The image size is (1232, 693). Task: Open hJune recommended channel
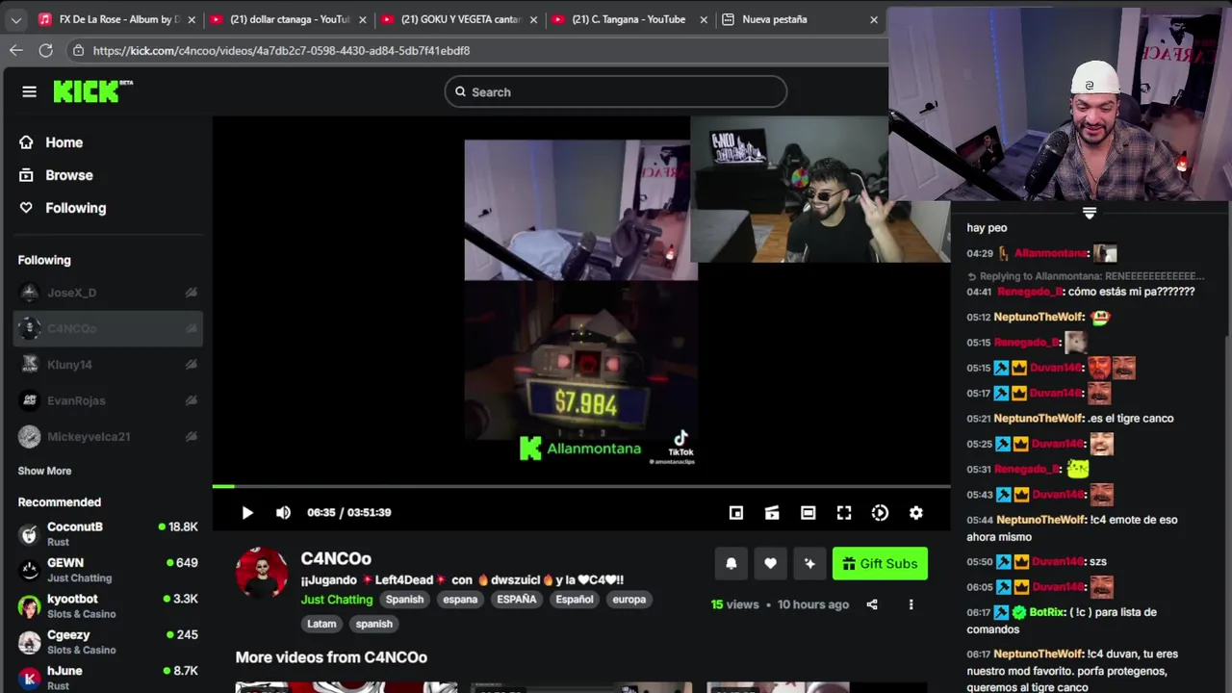click(108, 678)
